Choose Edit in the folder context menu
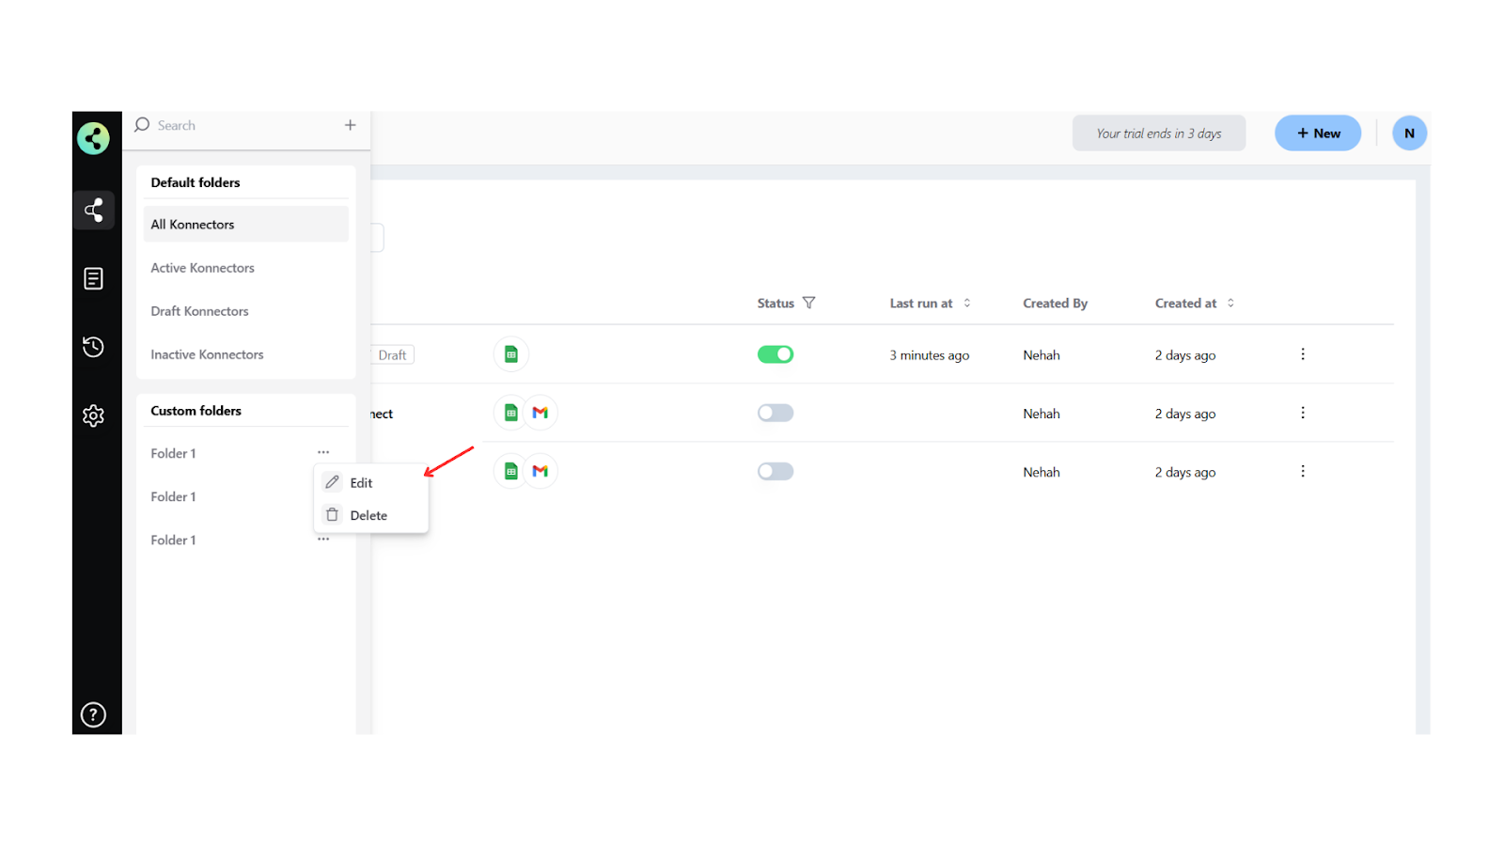This screenshot has height=846, width=1504. point(371,482)
